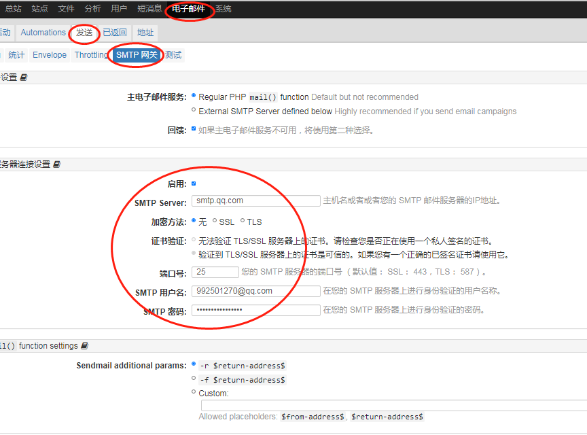Select 无法验证 TLS/SSL certificate option
This screenshot has height=435, width=587.
(x=194, y=239)
